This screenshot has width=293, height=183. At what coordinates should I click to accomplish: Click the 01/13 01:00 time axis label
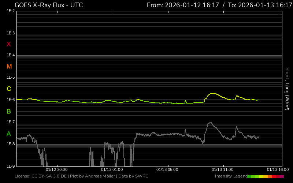(112, 169)
